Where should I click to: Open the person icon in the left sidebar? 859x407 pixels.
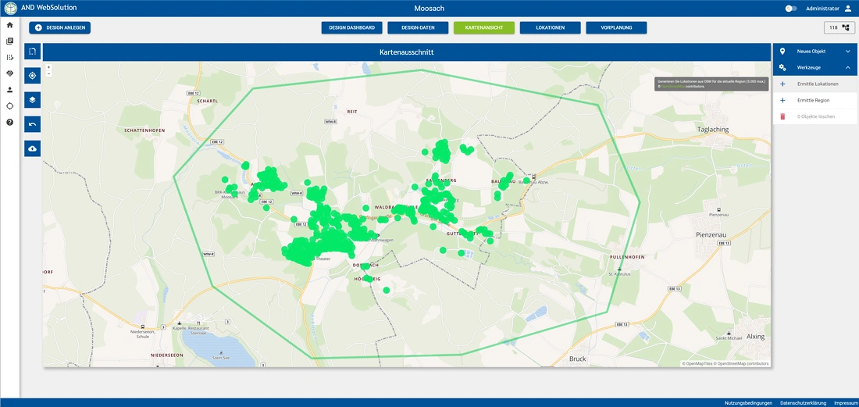[x=10, y=90]
